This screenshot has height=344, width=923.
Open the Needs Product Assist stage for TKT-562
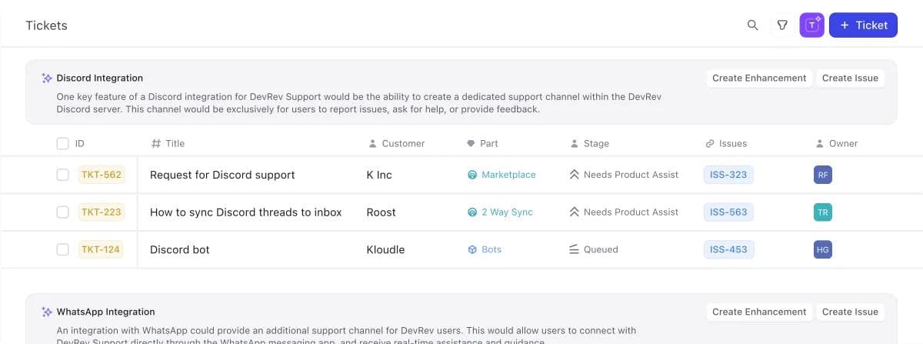pyautogui.click(x=624, y=175)
